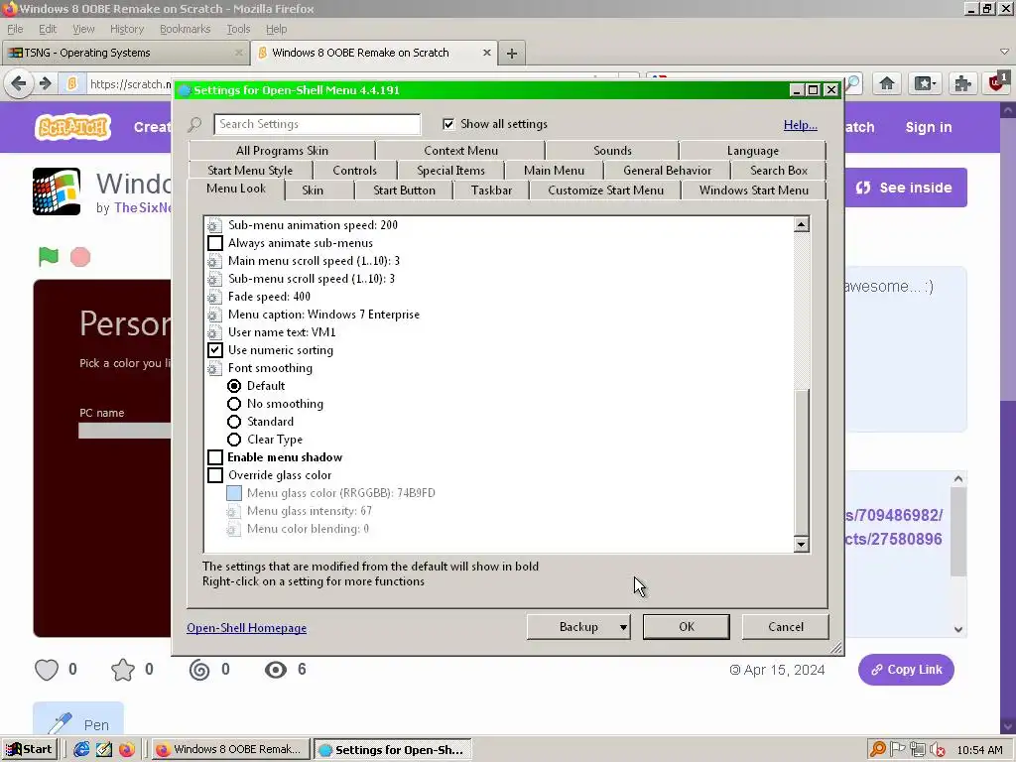1016x762 pixels.
Task: Click the green flag to run project
Action: tap(48, 257)
